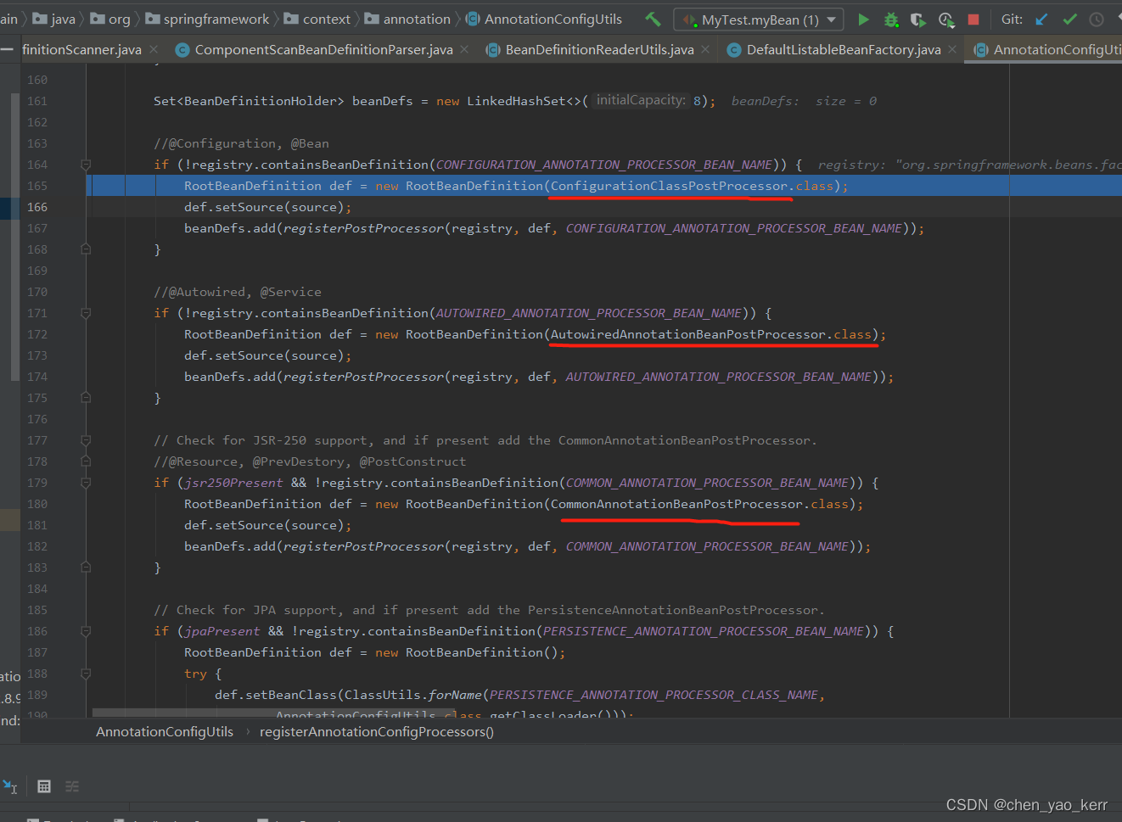Click Run to Cursor debugger icon
Screen dimensions: 1122x822
coord(10,786)
